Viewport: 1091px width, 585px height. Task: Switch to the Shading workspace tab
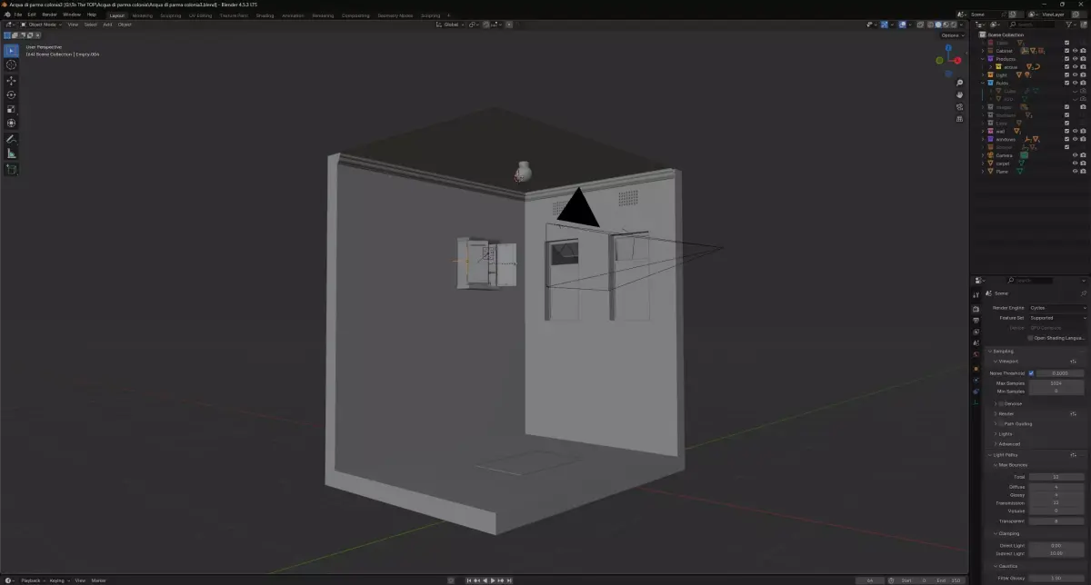[x=265, y=15]
